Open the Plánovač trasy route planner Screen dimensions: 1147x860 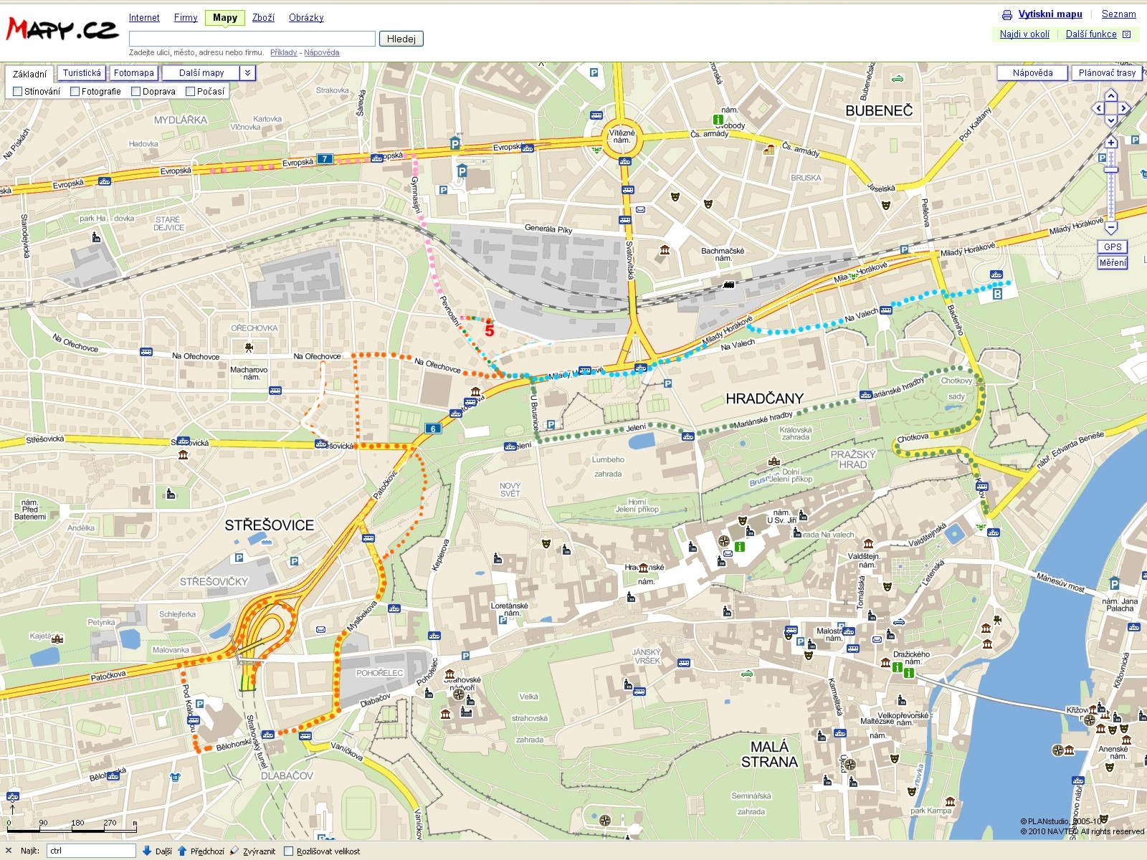tap(1106, 72)
